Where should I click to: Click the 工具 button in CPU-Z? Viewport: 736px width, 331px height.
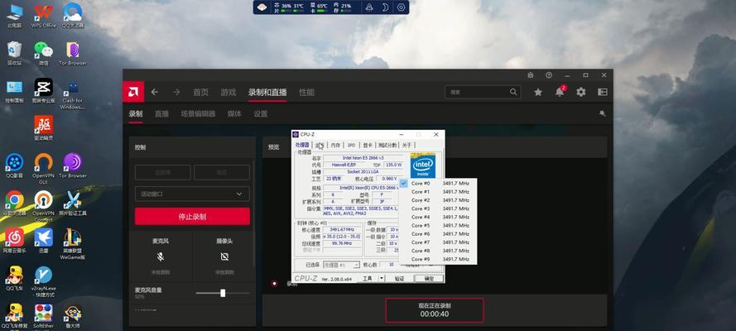click(x=367, y=279)
